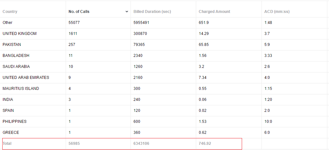Click the GREECE country cell
The height and width of the screenshot is (150, 329).
point(11,133)
